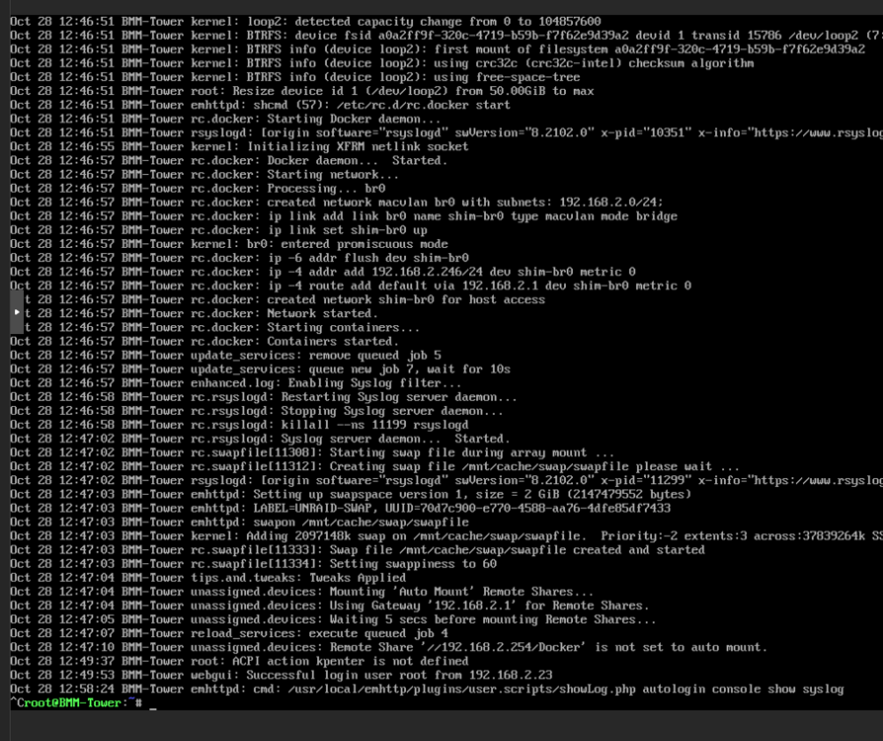This screenshot has height=741, width=883.
Task: Click 'ip -4 route add default via' line
Action: pos(351,286)
